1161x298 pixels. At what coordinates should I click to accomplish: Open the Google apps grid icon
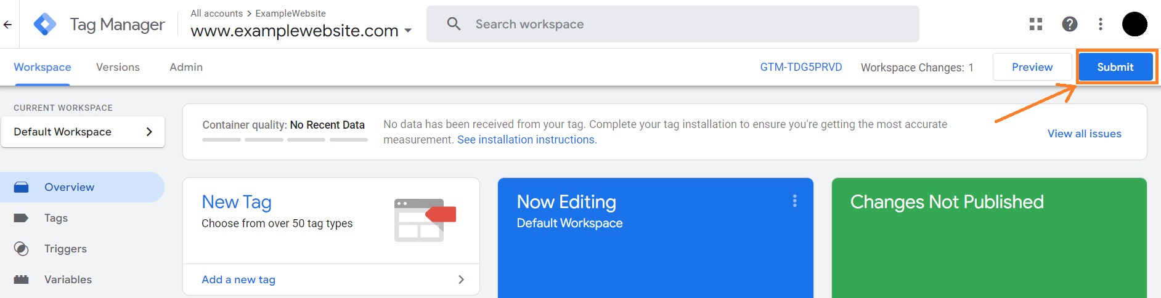[1036, 24]
